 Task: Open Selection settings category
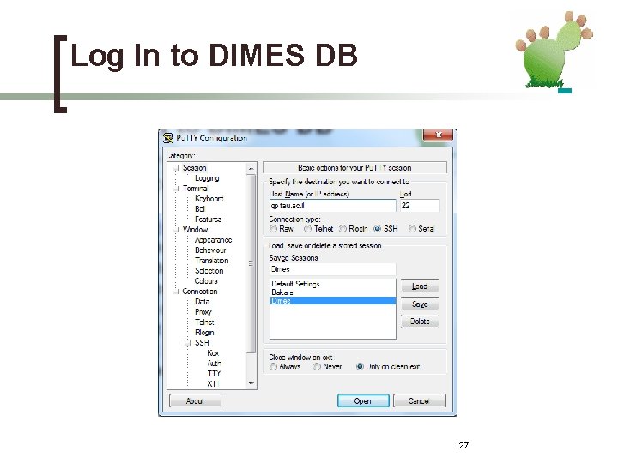pyautogui.click(x=209, y=271)
